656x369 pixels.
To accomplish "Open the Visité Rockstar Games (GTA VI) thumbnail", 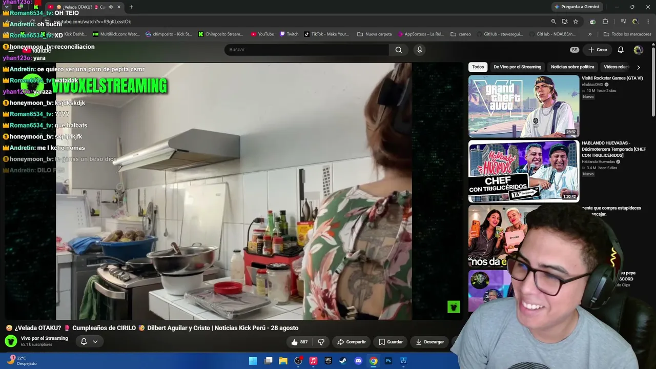I will point(524,107).
